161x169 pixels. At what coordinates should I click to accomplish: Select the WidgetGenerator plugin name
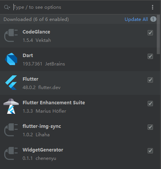[x=43, y=150]
